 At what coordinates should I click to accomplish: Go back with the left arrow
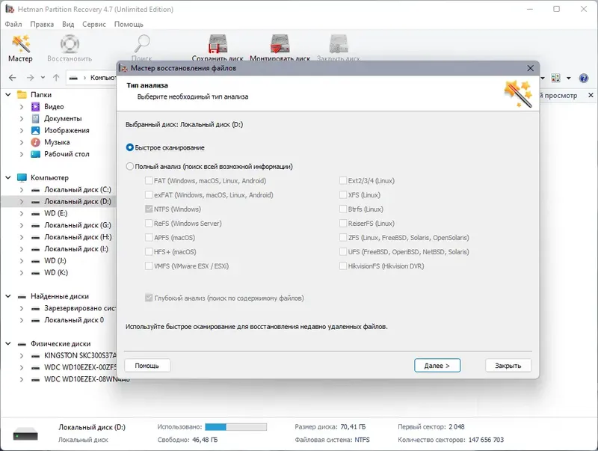[x=12, y=78]
